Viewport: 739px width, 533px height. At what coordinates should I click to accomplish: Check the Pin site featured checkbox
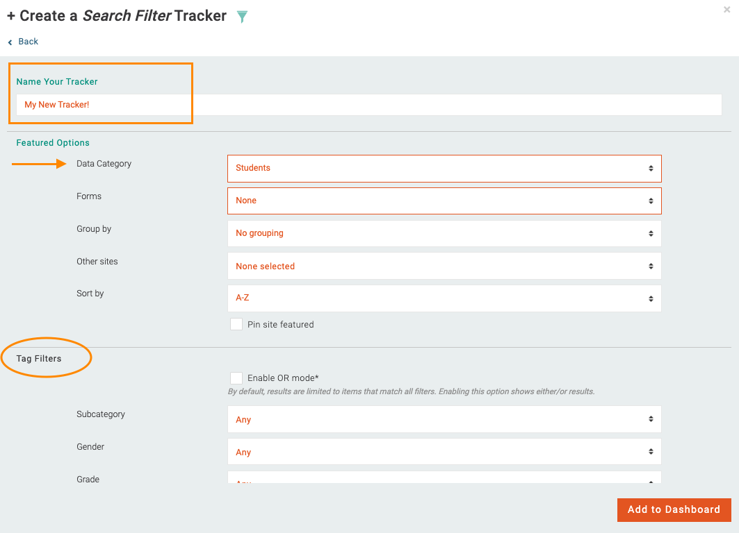pyautogui.click(x=236, y=324)
